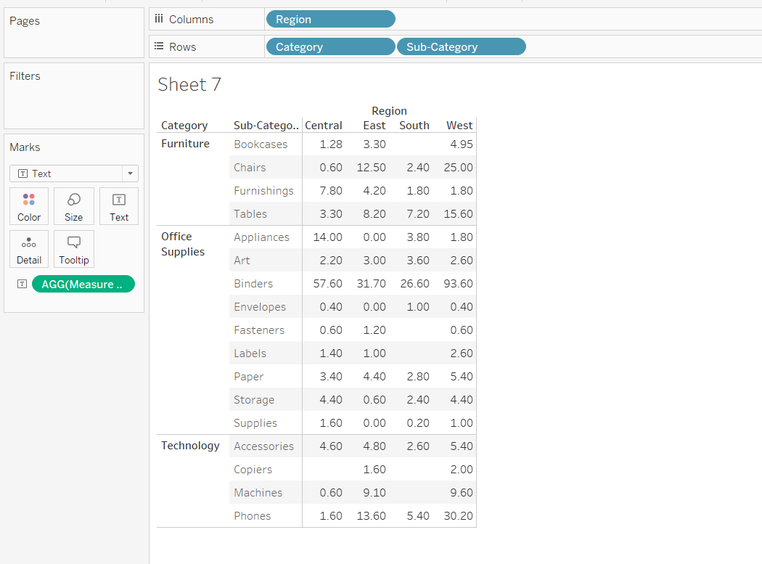Open the Detail marks card
The height and width of the screenshot is (564, 762).
coord(29,249)
